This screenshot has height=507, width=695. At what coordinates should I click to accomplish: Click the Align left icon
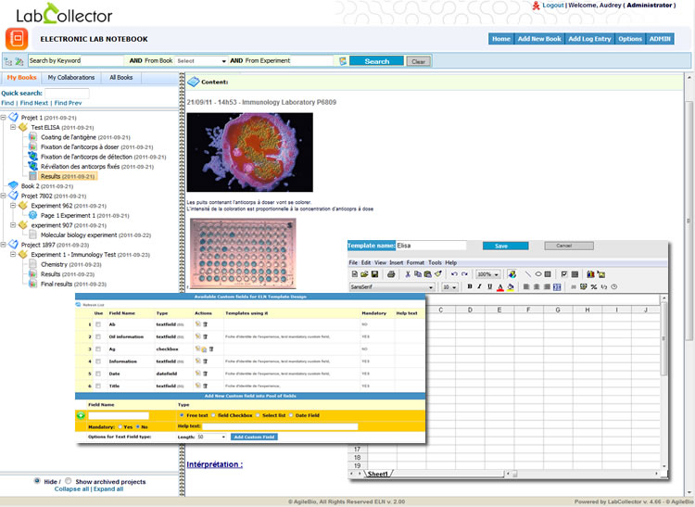tap(526, 286)
